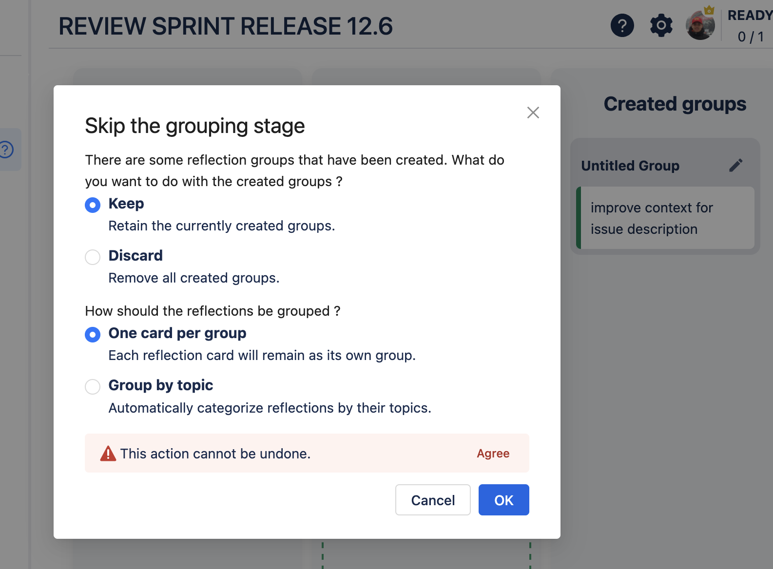Choose Group by topic option

click(93, 387)
